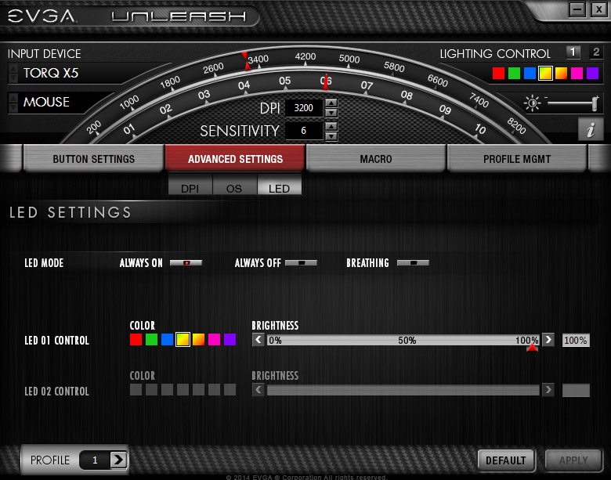Pick magenta in Lighting Control swatches
The image size is (611, 480).
coord(577,73)
